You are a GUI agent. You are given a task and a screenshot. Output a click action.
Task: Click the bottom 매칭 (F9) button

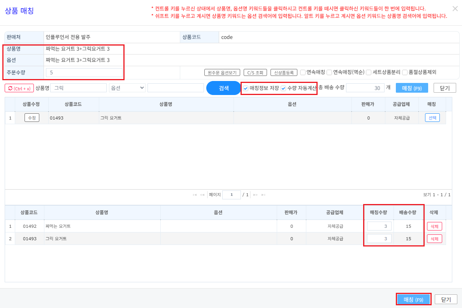(413, 299)
